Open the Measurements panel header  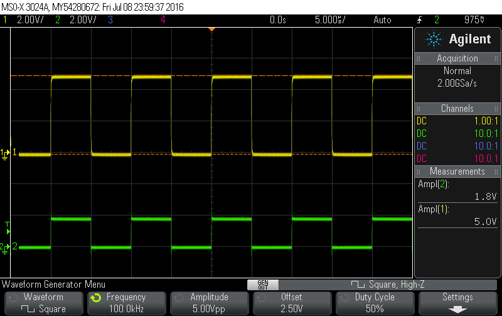(457, 171)
